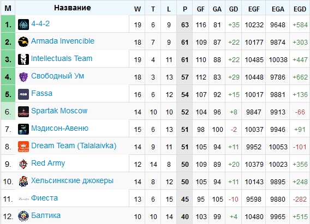Open the Мэдисон-Авеню team link

(x=59, y=128)
